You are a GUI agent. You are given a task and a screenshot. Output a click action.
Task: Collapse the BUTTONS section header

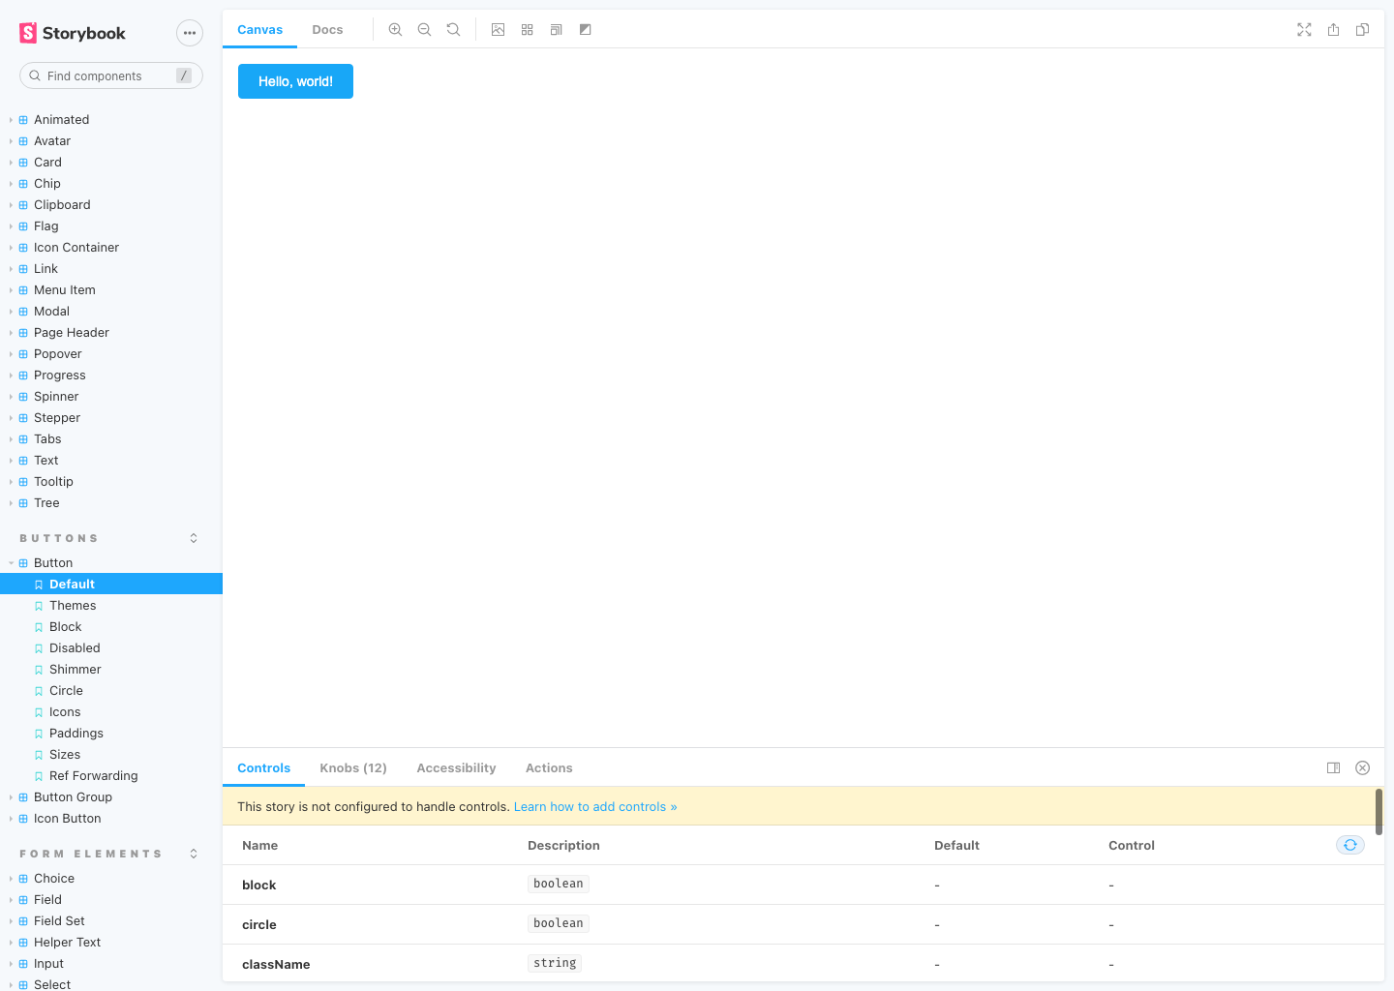click(193, 537)
